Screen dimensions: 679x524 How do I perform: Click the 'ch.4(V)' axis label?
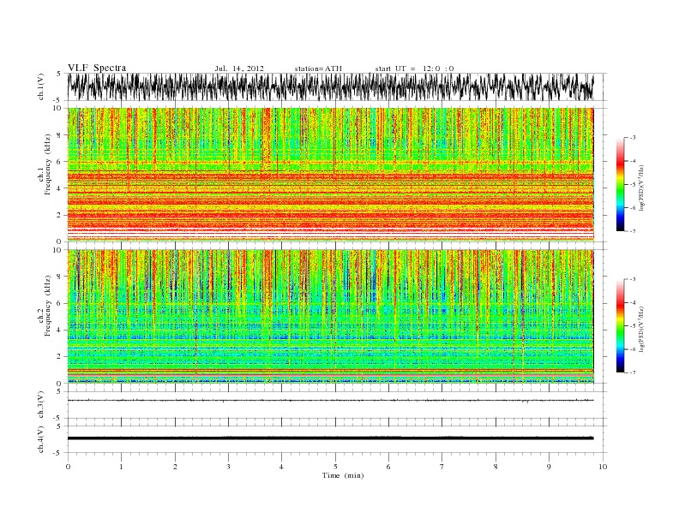coord(41,439)
